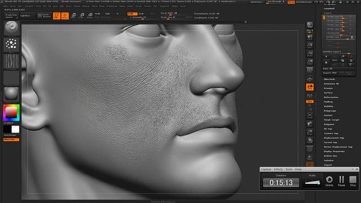Pause the screen recording
Image resolution: width=361 pixels, height=203 pixels.
click(x=341, y=181)
